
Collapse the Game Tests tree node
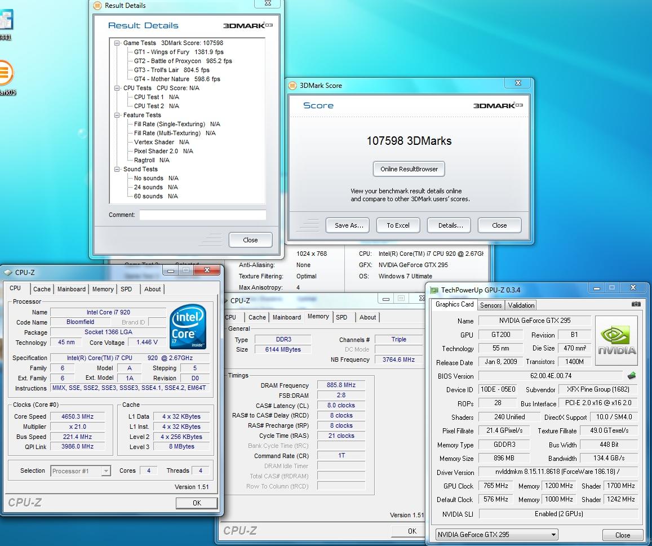pos(117,43)
